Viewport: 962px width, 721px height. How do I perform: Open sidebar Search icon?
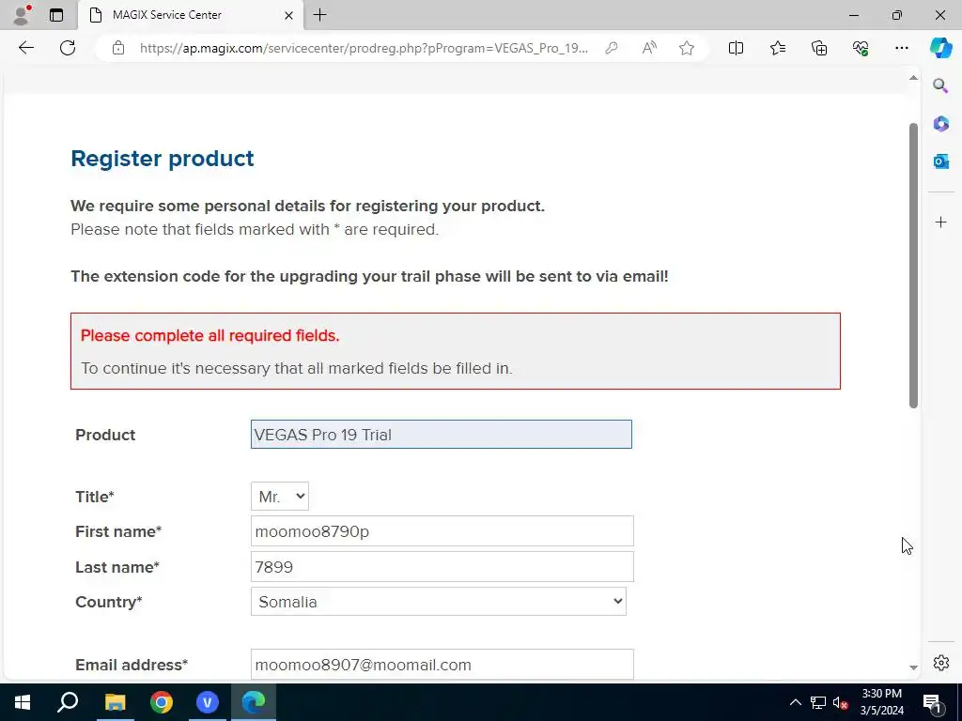click(940, 85)
